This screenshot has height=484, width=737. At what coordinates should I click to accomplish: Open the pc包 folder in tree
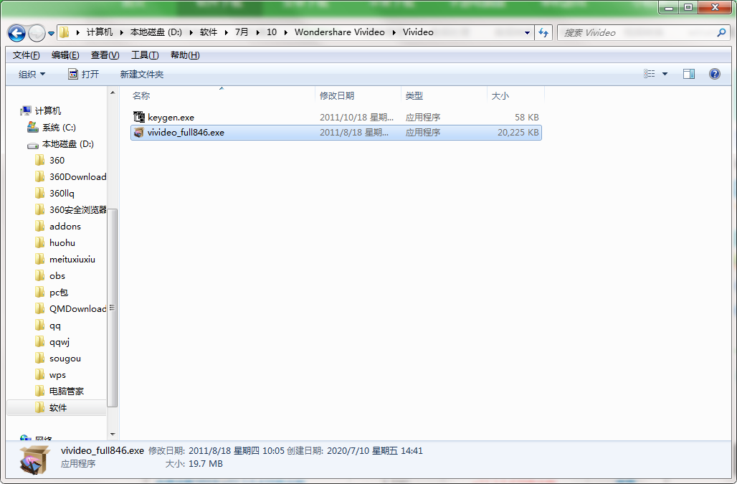pyautogui.click(x=59, y=293)
